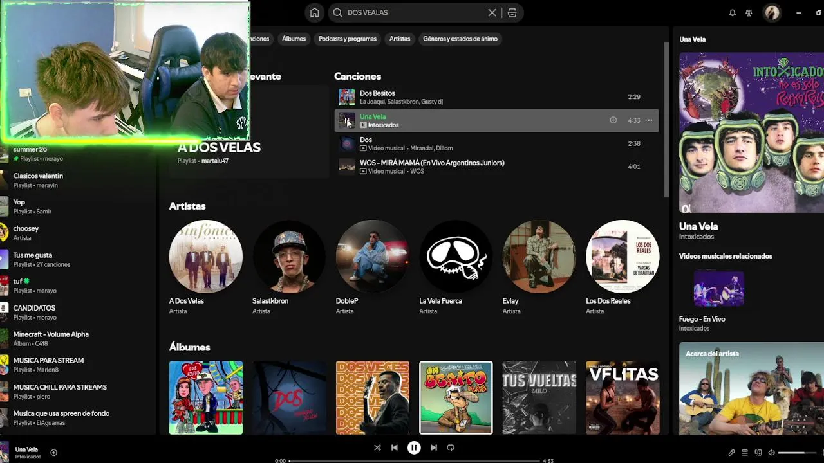Open the Browse icon beside search bar
The image size is (824, 463).
point(512,13)
